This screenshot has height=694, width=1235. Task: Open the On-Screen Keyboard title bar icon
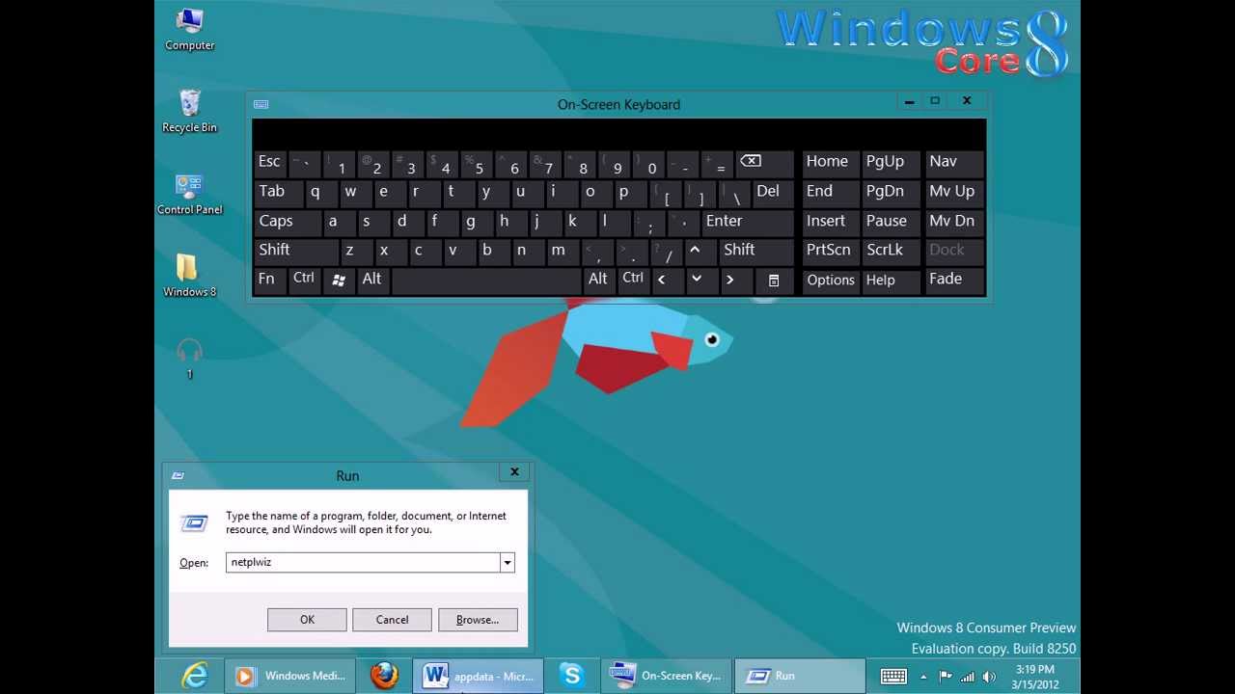pyautogui.click(x=261, y=104)
